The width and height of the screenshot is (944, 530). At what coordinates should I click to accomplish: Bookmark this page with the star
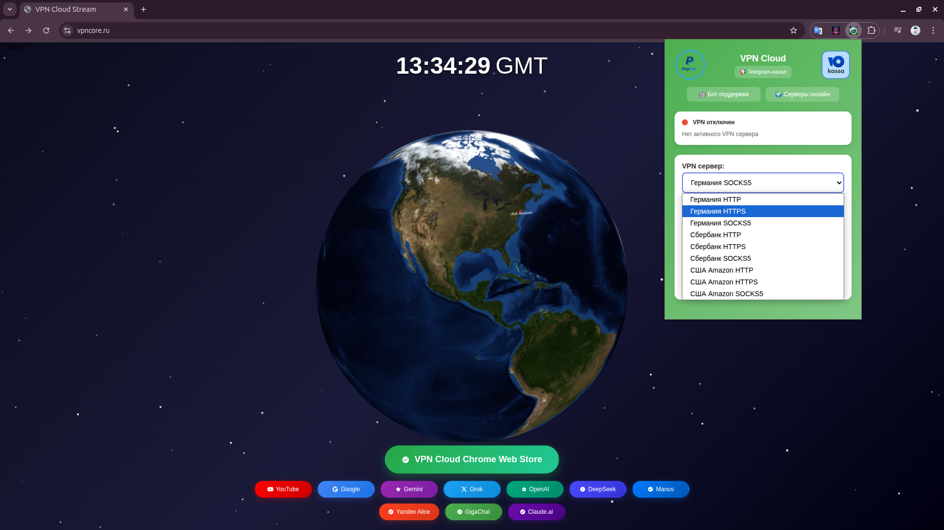click(794, 30)
